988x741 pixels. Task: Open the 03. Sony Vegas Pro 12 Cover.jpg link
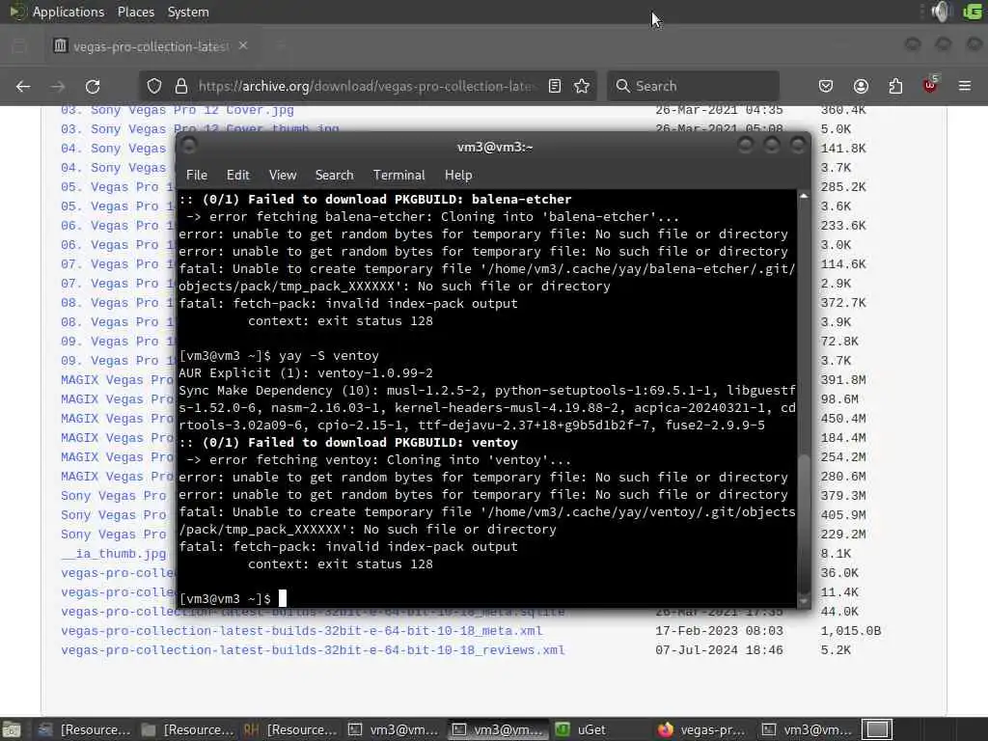178,110
